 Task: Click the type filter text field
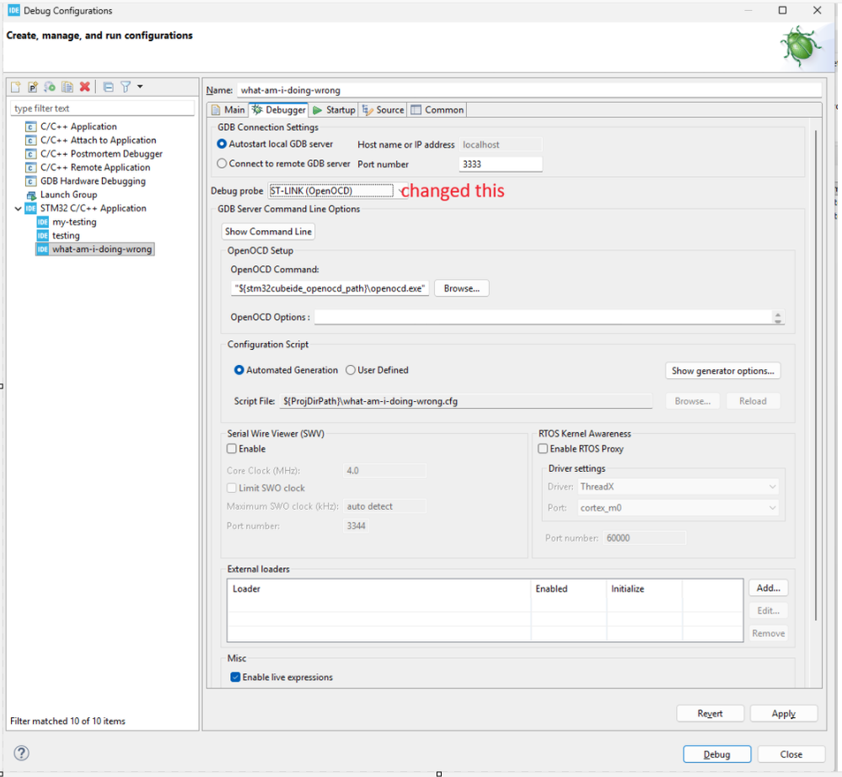[102, 109]
